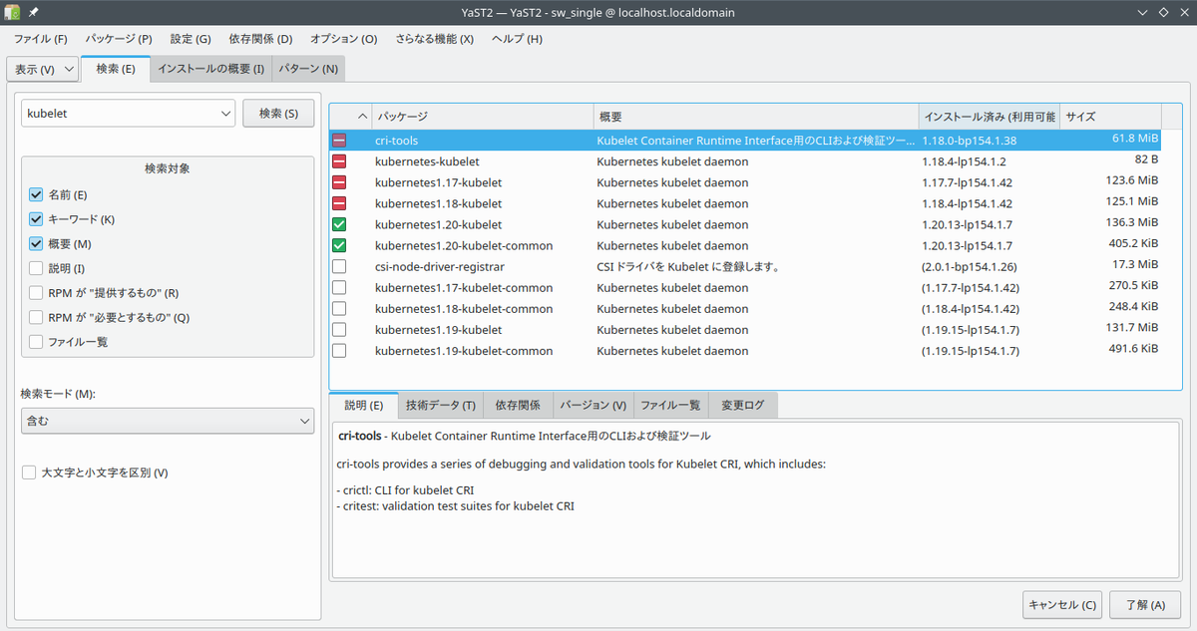Mark kubernetes1.18-kubelet-common status box for install
The image size is (1197, 631).
click(339, 308)
